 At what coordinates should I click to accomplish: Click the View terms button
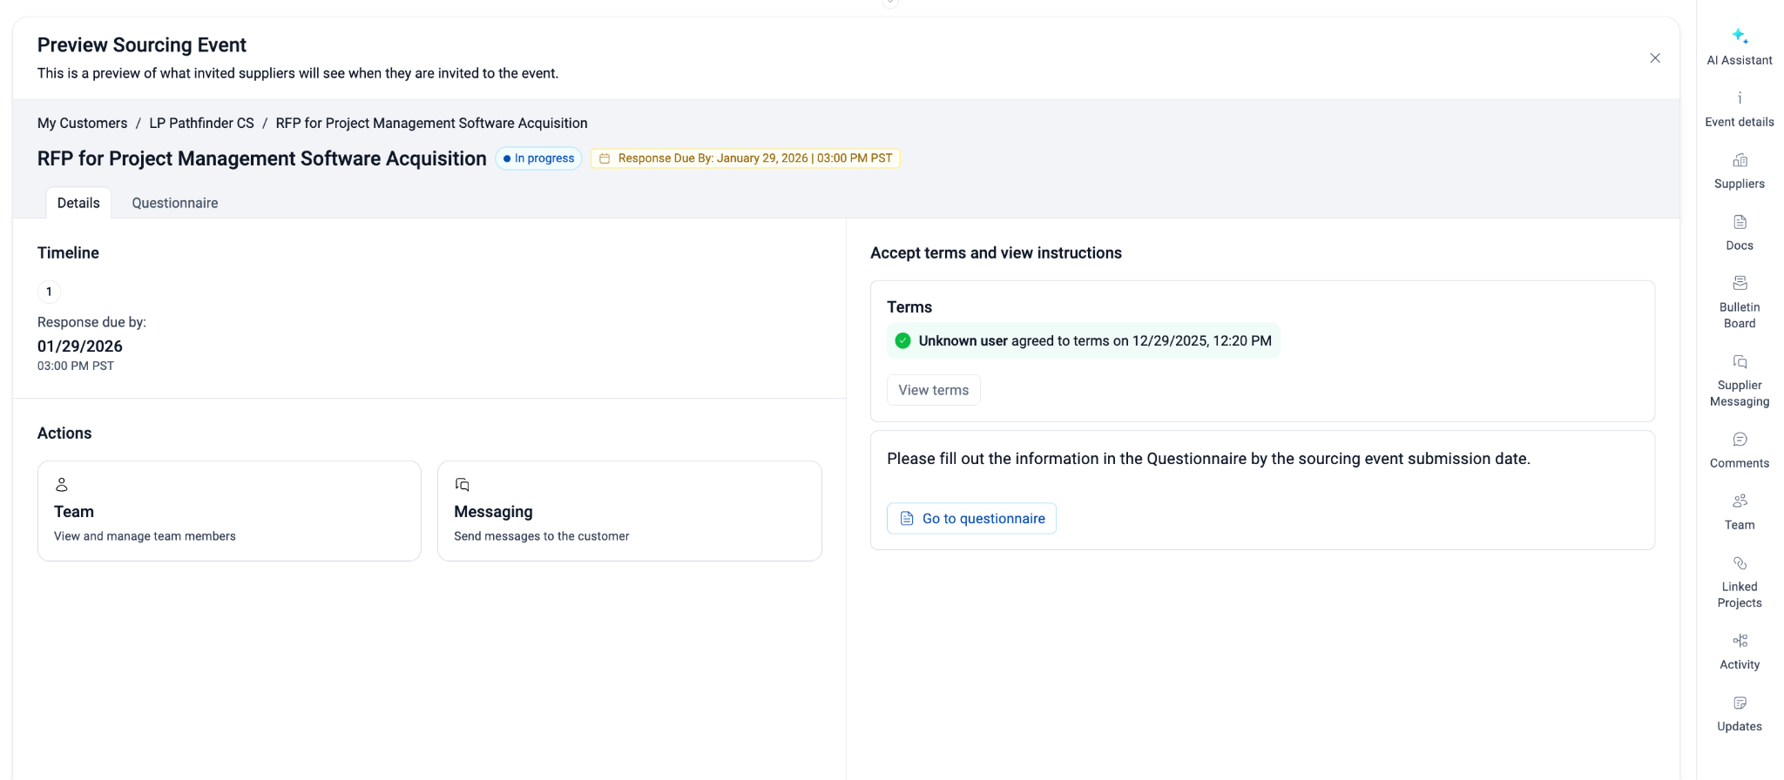coord(933,390)
